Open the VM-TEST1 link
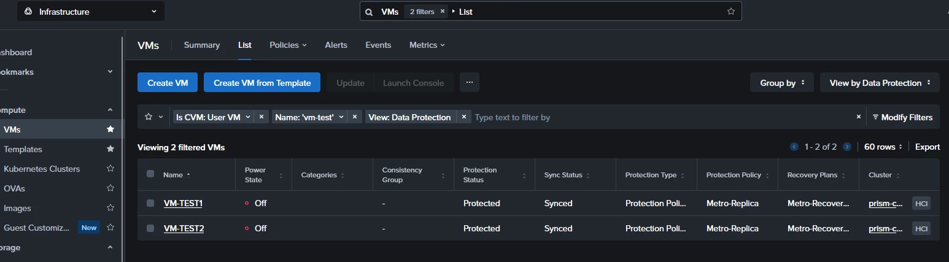 tap(183, 203)
